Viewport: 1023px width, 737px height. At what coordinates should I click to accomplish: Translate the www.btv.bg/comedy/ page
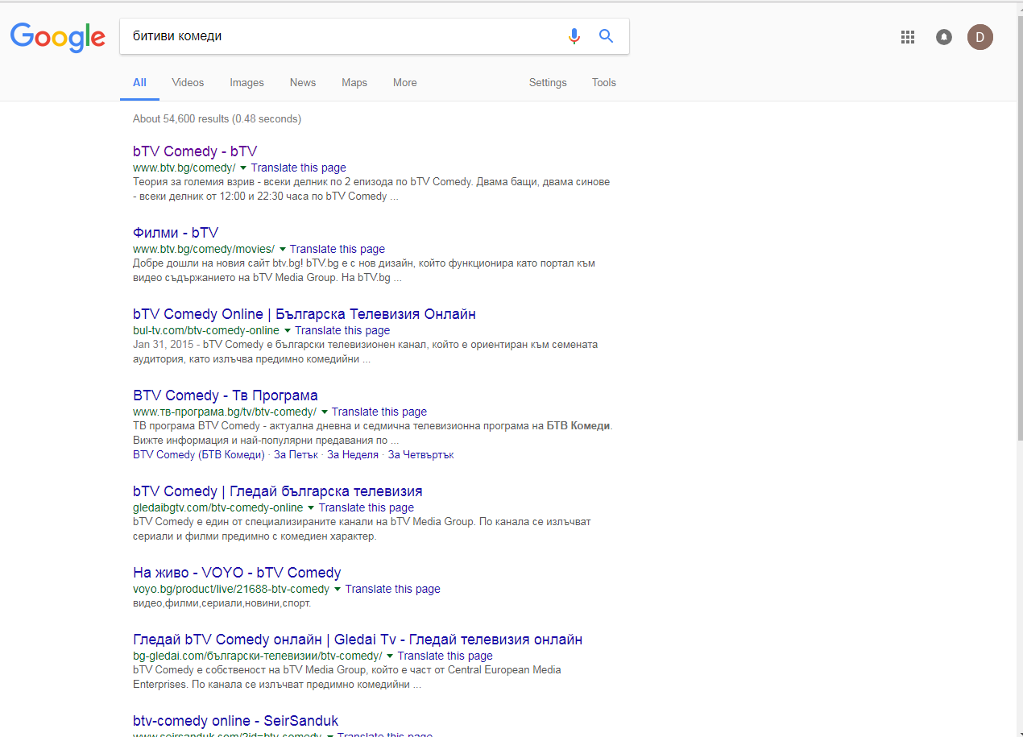(x=298, y=168)
